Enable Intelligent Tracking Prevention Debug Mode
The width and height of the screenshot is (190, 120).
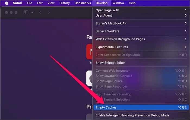click(141, 115)
